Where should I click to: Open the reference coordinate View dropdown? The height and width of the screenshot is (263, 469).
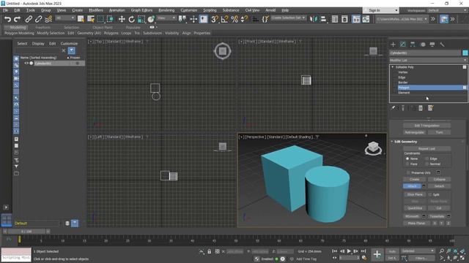[x=166, y=18]
